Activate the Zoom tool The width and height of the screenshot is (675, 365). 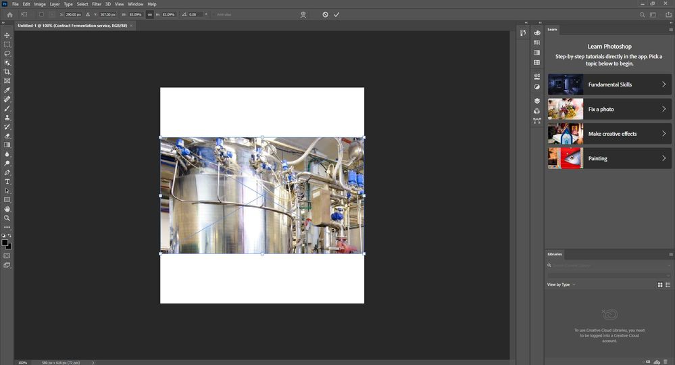pyautogui.click(x=7, y=218)
